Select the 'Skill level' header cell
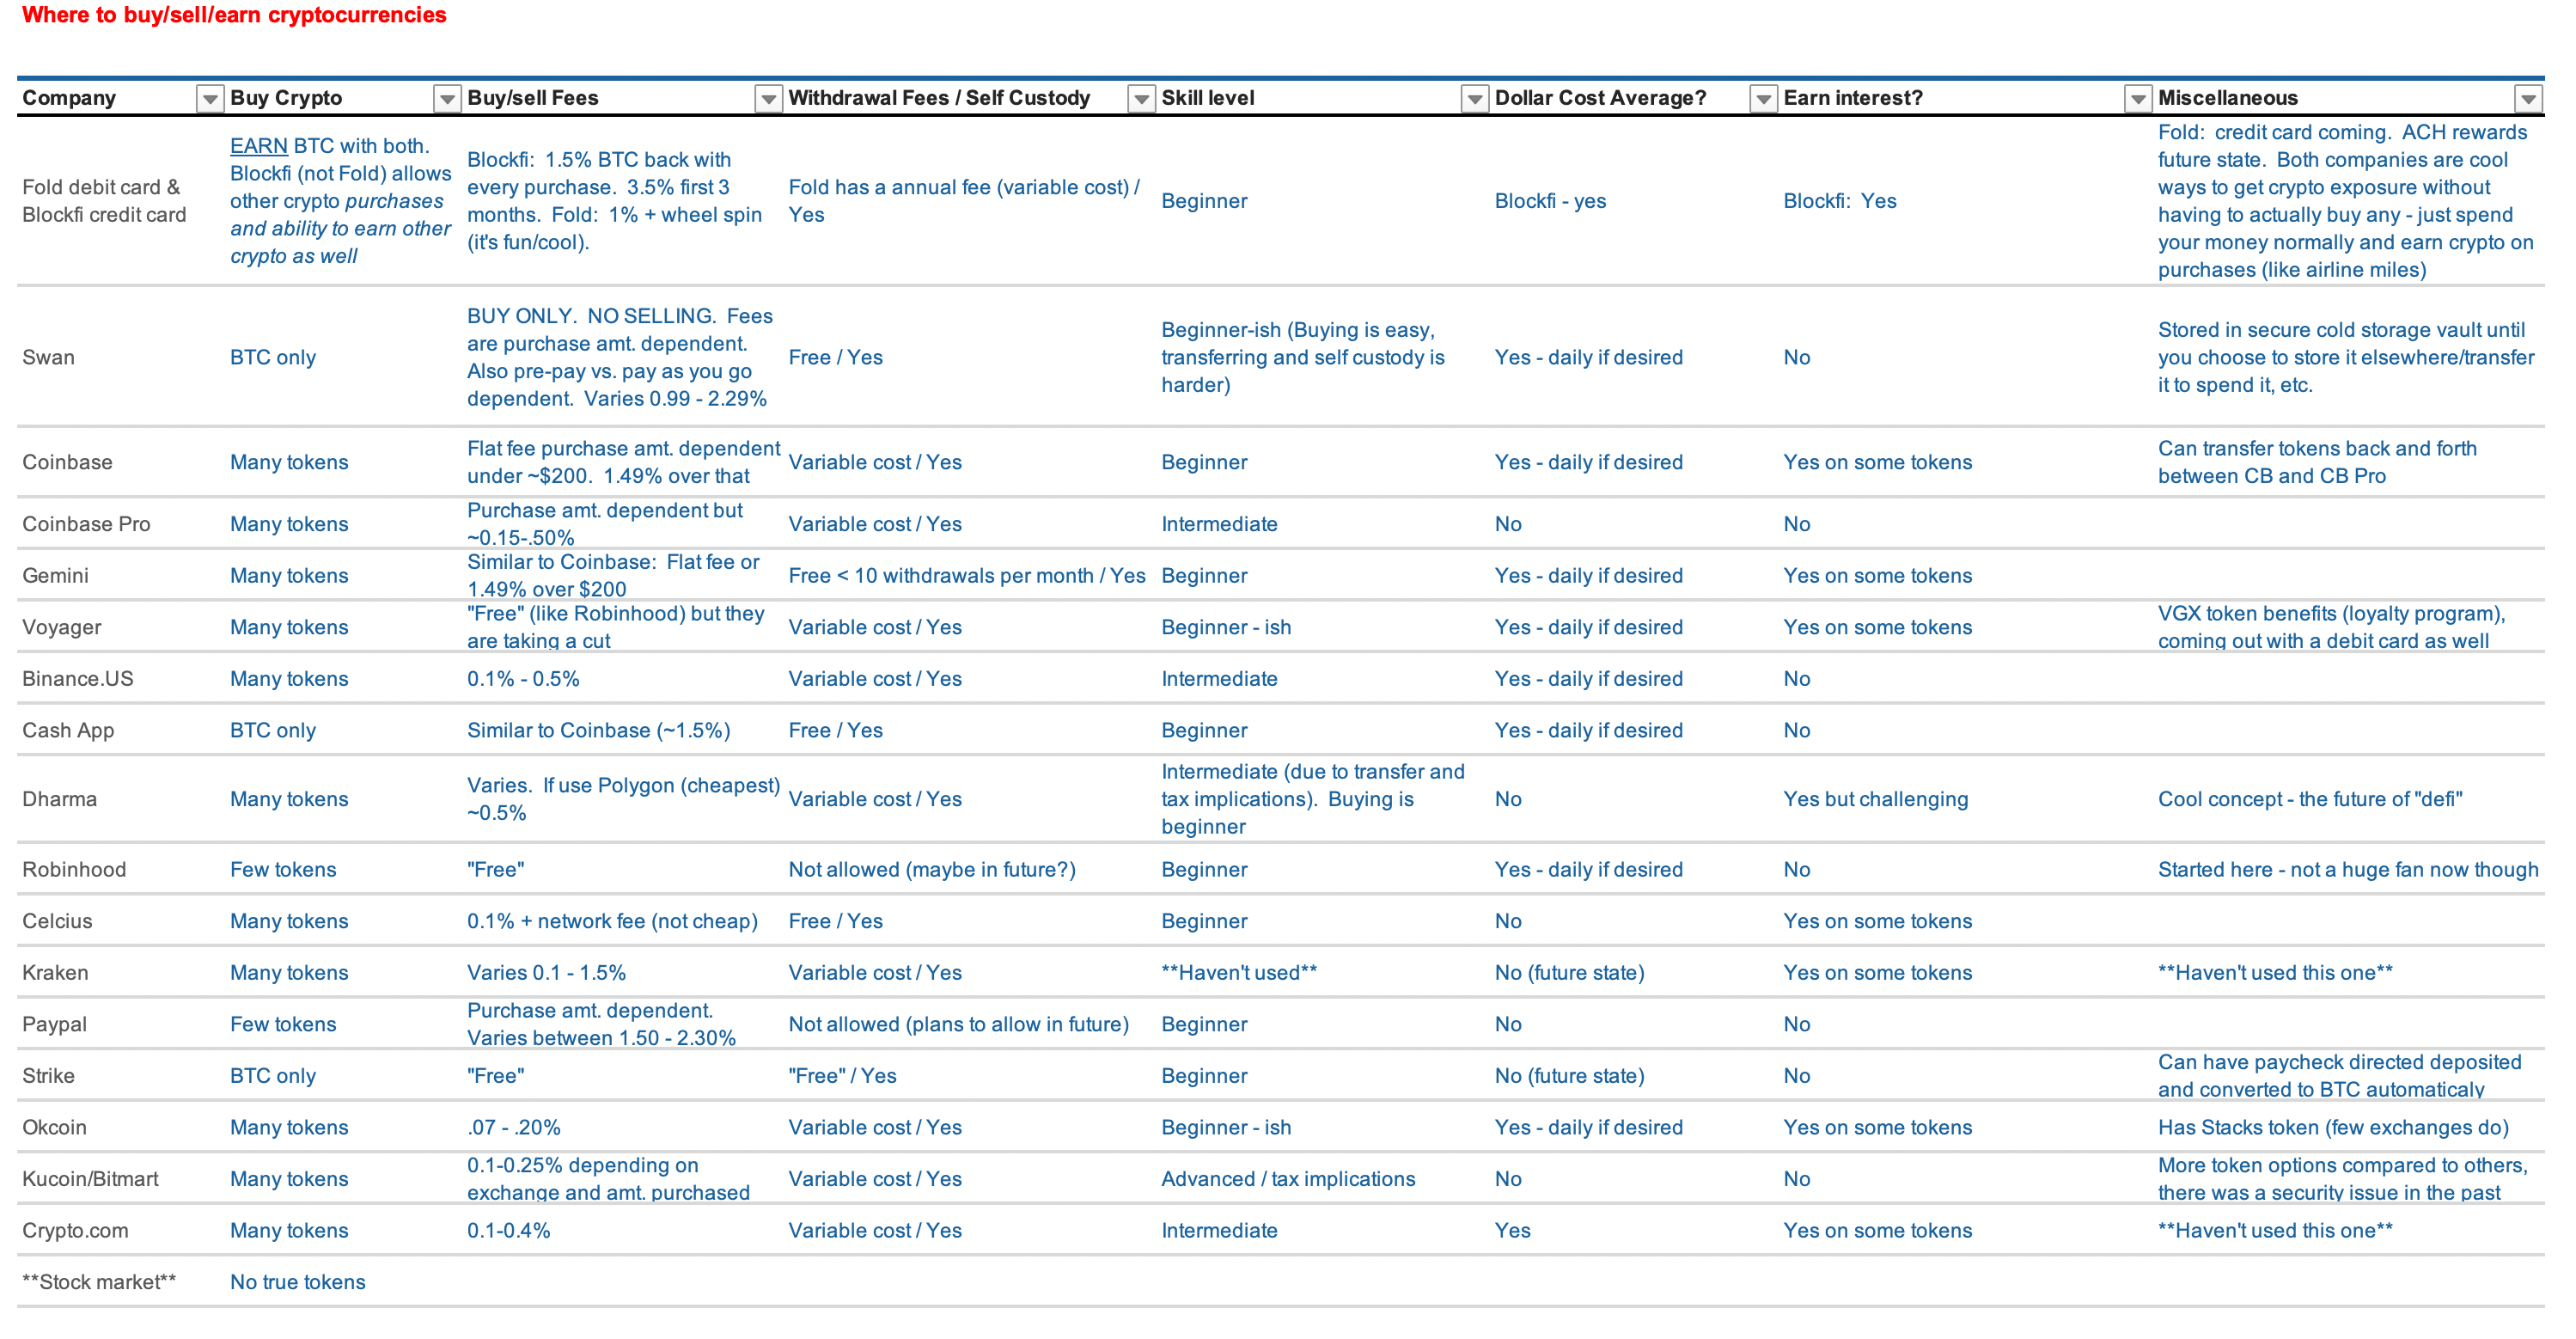This screenshot has width=2576, height=1339. 1207,98
